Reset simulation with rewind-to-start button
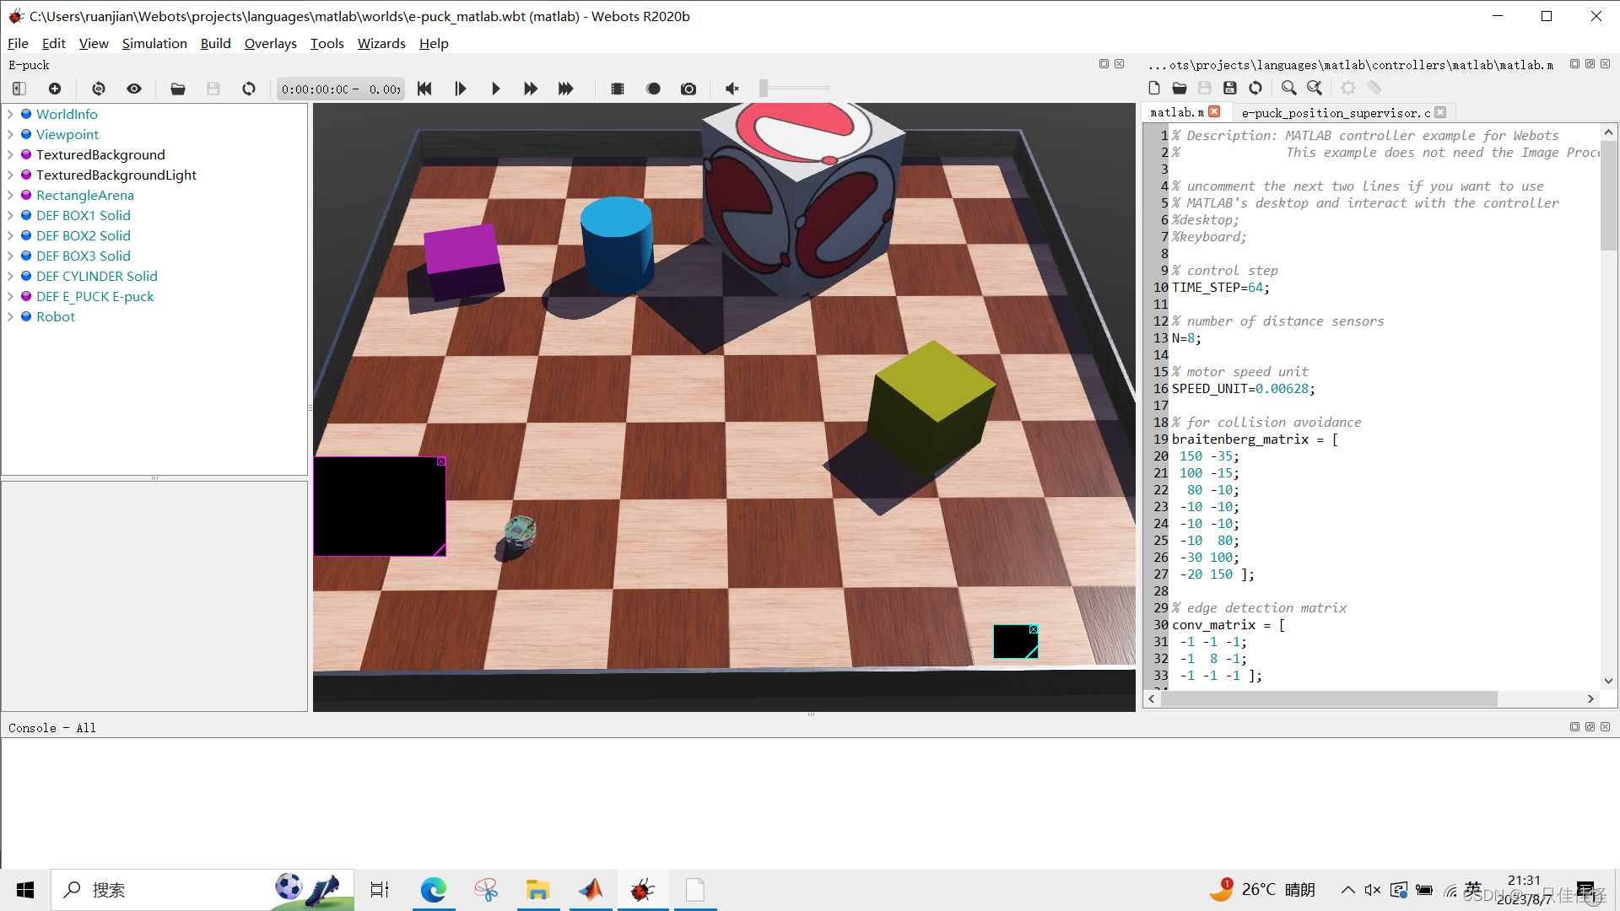 tap(424, 89)
